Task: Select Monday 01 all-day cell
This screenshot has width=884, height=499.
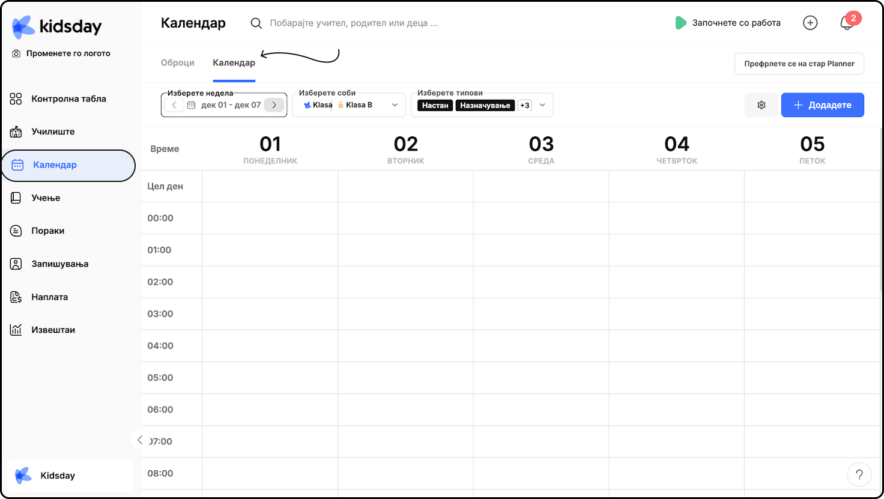Action: point(270,187)
